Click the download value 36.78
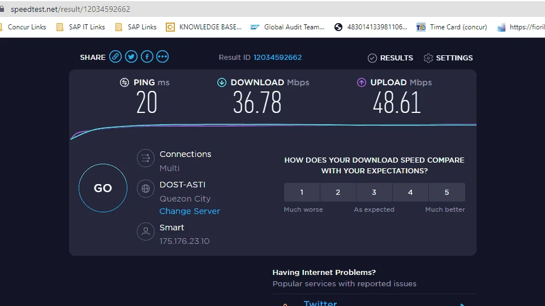 [x=257, y=103]
